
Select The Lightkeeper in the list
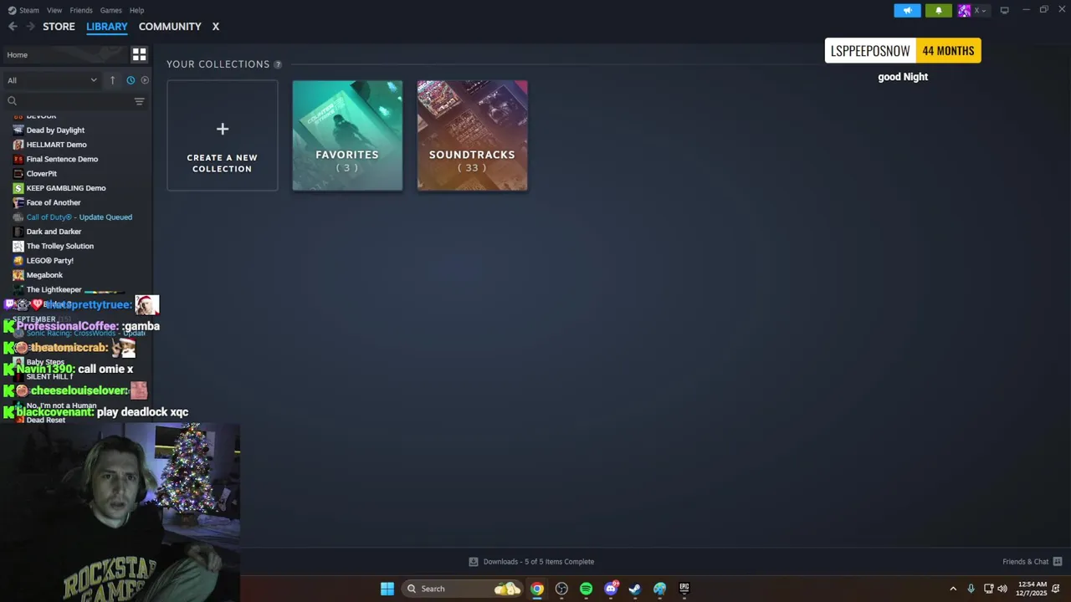coord(54,289)
